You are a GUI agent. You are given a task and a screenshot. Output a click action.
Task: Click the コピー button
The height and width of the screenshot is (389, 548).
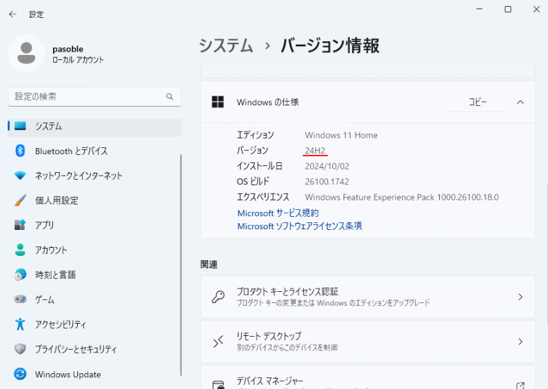[478, 102]
